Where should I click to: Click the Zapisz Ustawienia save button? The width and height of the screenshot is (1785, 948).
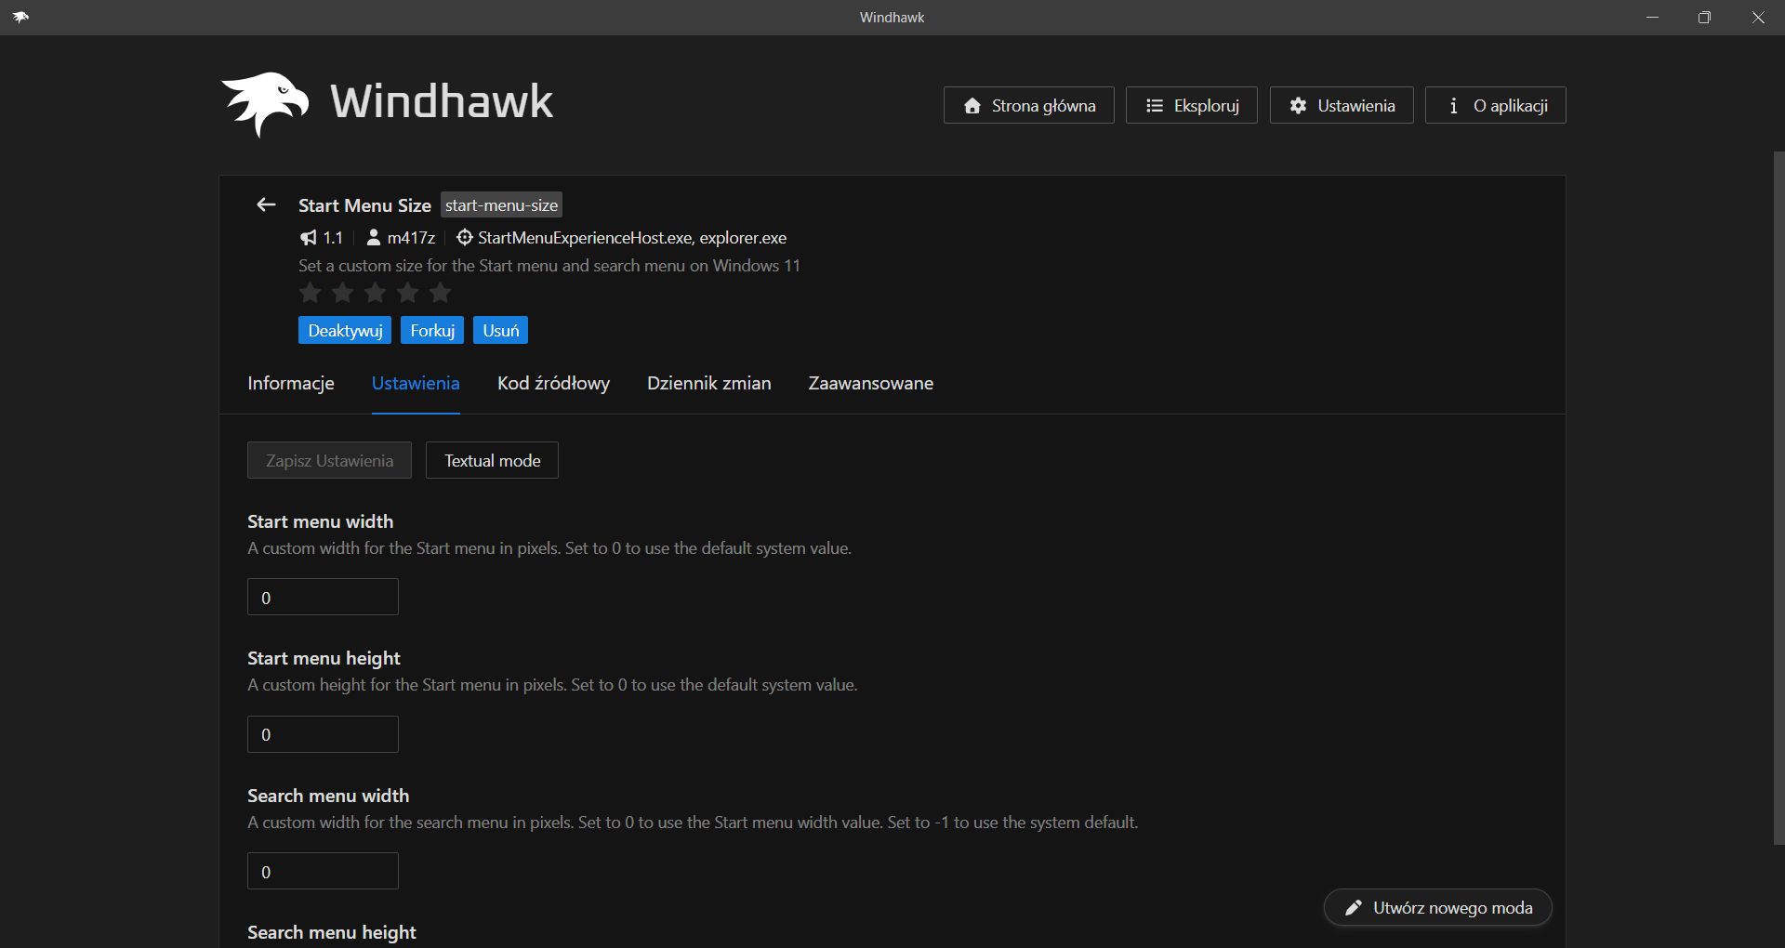click(329, 460)
